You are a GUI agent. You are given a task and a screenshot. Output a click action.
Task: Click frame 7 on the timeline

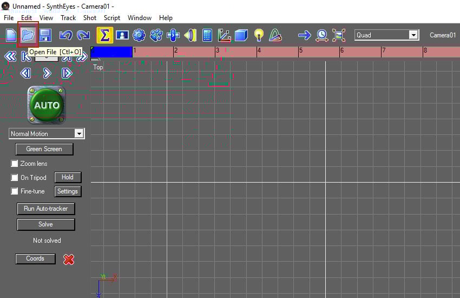pyautogui.click(x=384, y=50)
